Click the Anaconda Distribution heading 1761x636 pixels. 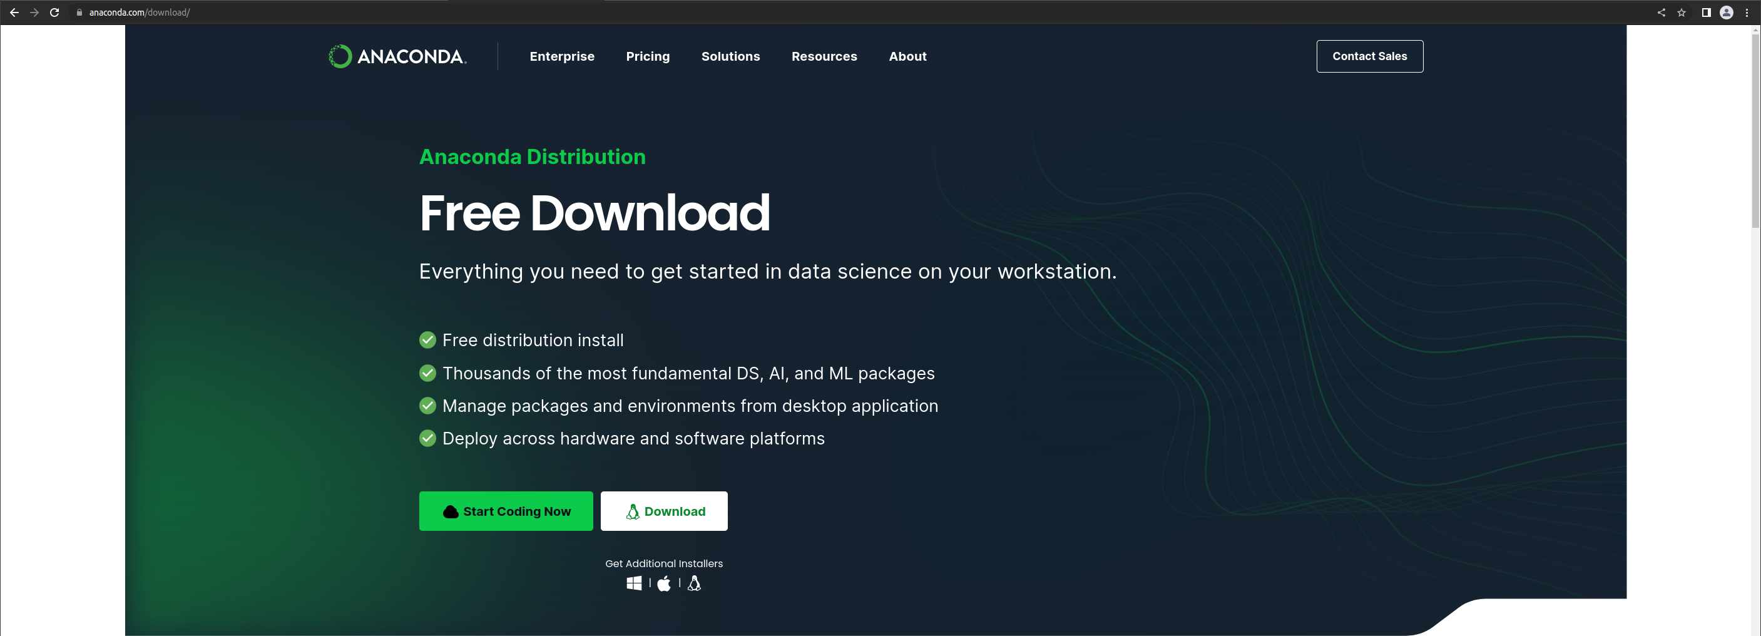click(x=533, y=156)
